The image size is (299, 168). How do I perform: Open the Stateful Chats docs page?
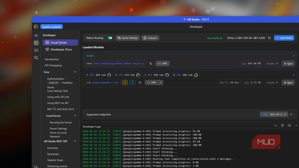(55, 160)
